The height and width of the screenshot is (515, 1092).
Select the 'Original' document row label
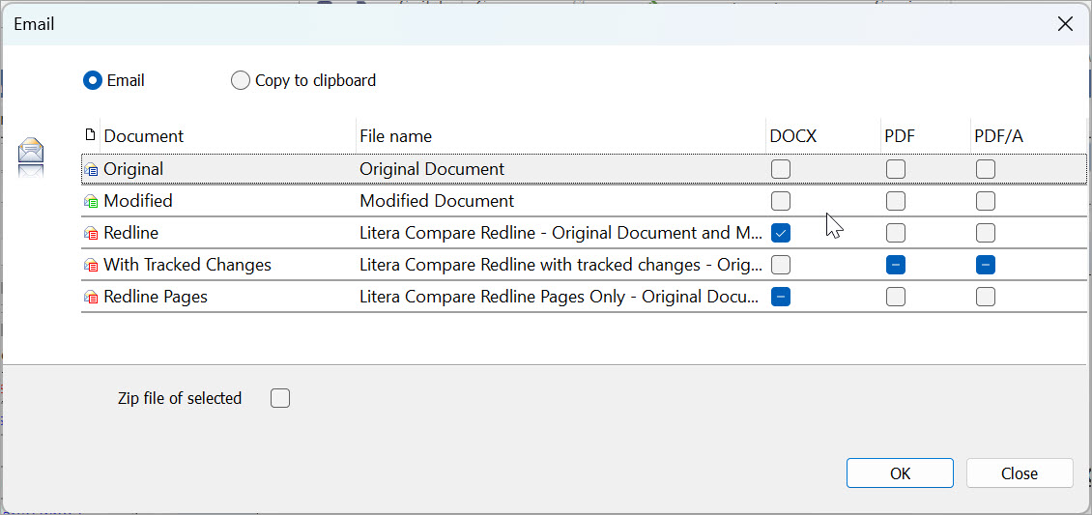tap(133, 169)
